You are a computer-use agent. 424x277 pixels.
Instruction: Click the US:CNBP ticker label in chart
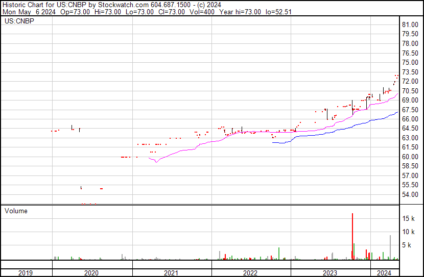(x=17, y=22)
